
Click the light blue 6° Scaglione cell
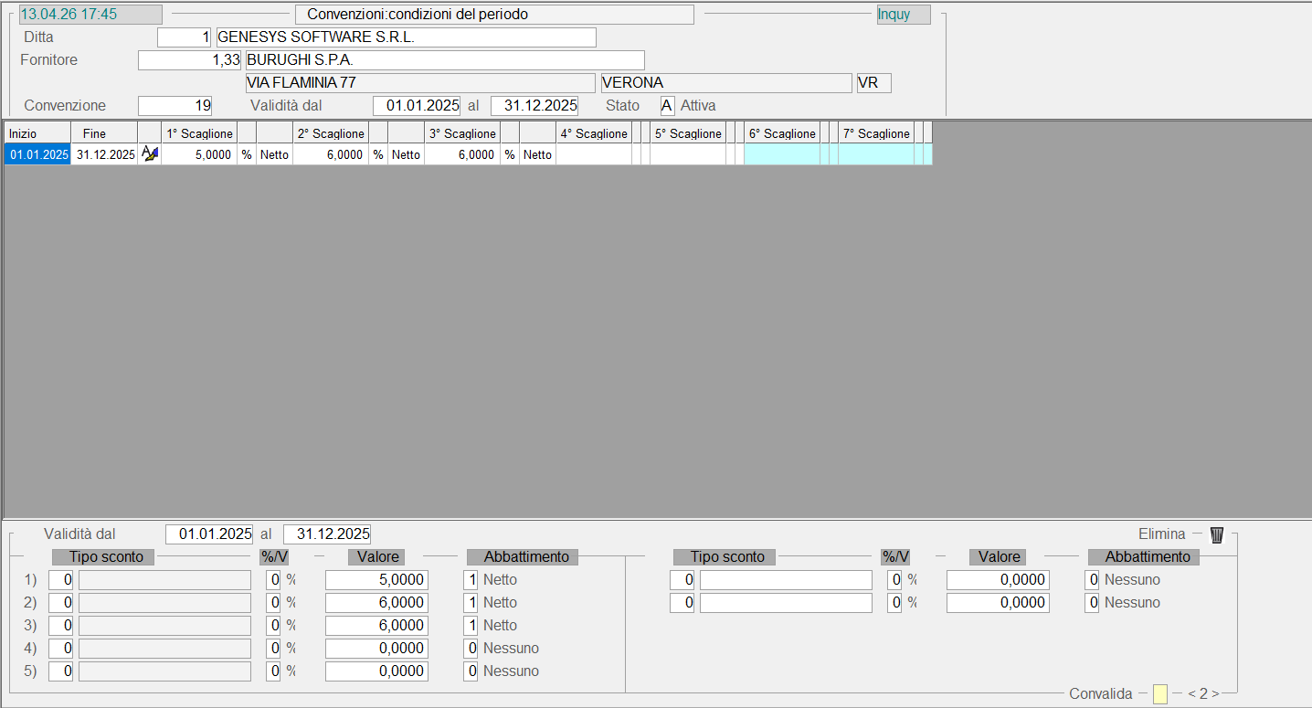(781, 154)
